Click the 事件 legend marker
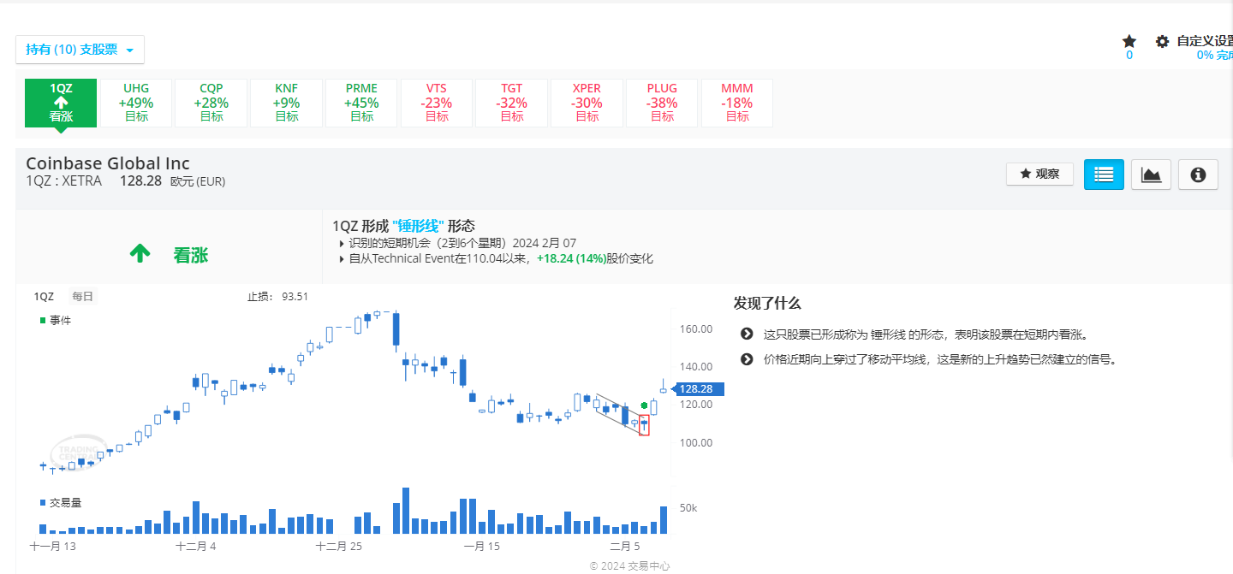This screenshot has width=1233, height=574. [43, 320]
